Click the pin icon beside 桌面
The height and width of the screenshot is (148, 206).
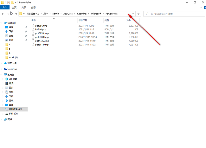(x=26, y=27)
